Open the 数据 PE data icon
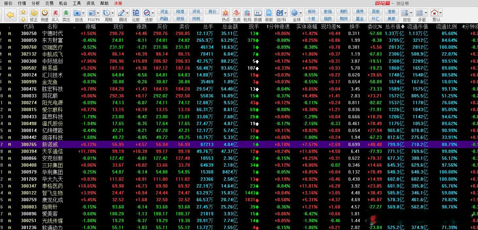478x230 pixels. point(258,13)
